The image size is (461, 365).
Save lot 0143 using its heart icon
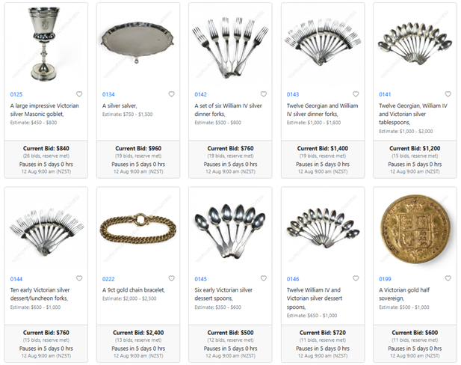pyautogui.click(x=356, y=94)
